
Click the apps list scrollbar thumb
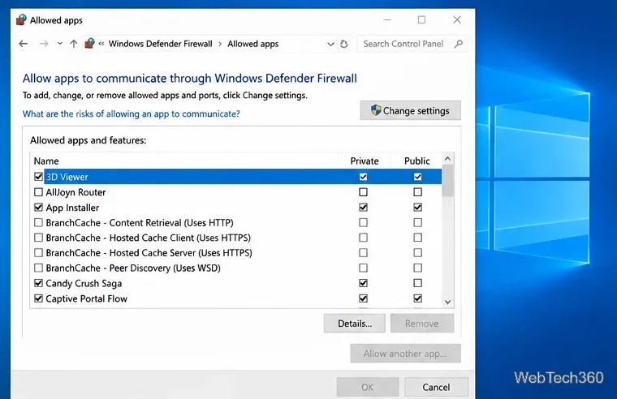point(447,180)
